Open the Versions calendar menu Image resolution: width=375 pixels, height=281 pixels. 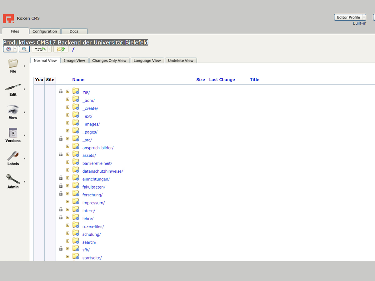coord(13,135)
